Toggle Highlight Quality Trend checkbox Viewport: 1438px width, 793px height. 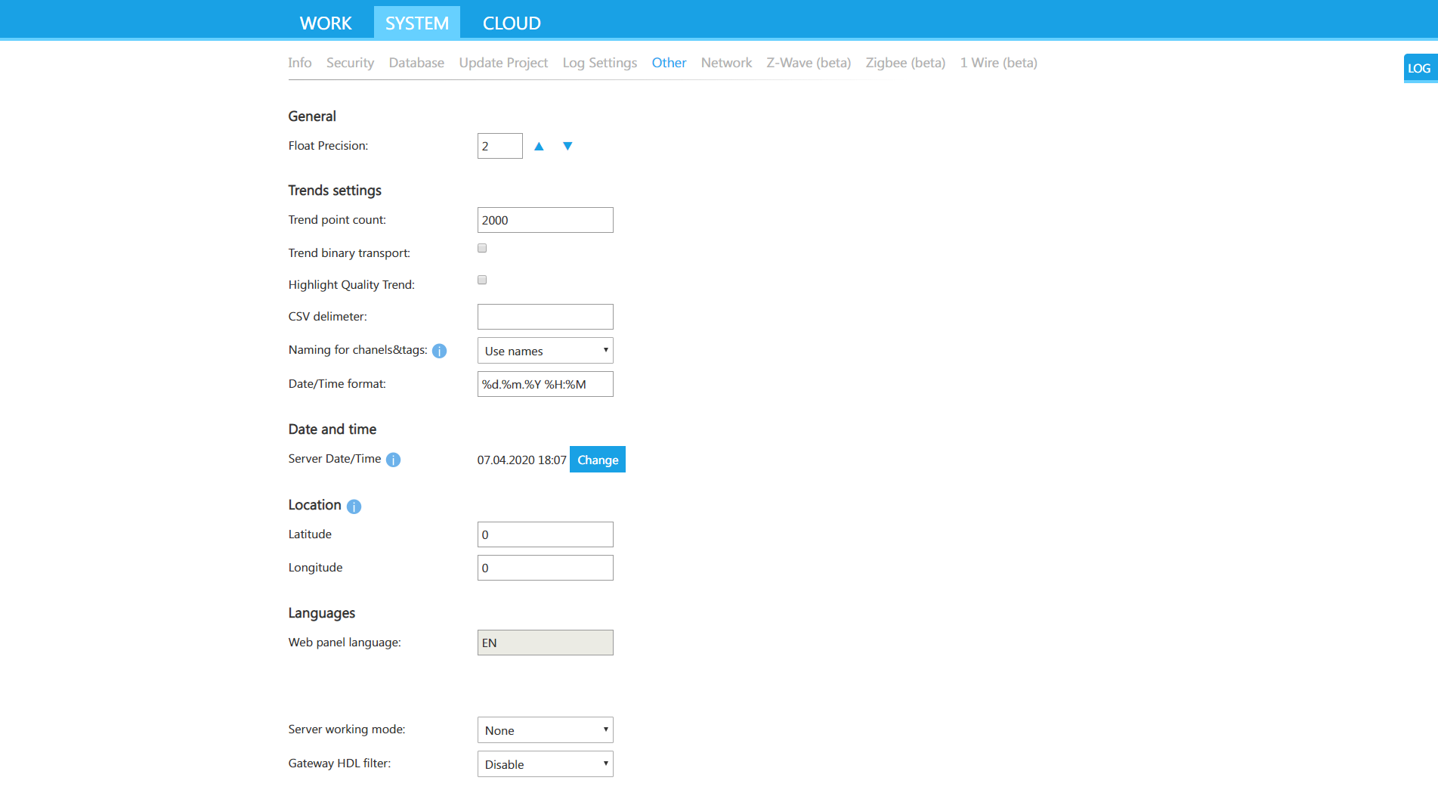pyautogui.click(x=482, y=280)
